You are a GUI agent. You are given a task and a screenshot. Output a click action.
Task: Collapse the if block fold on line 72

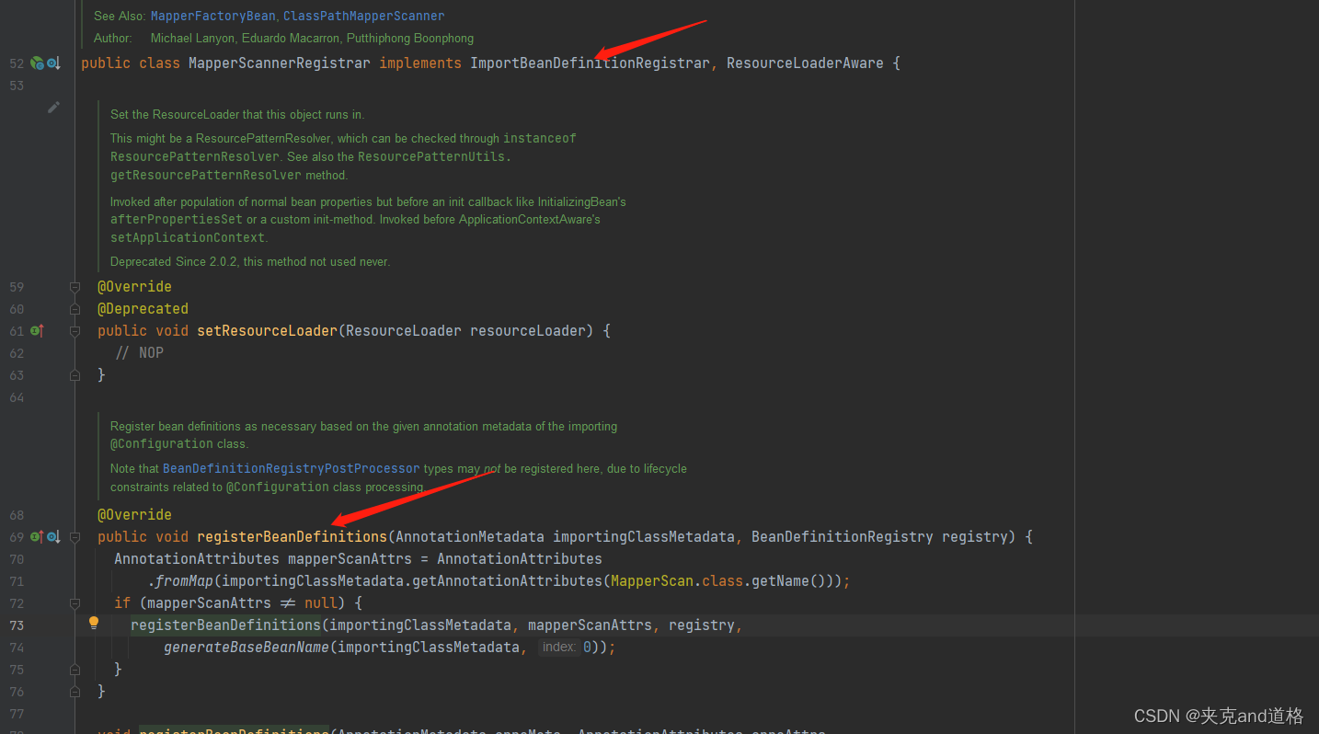pos(75,603)
